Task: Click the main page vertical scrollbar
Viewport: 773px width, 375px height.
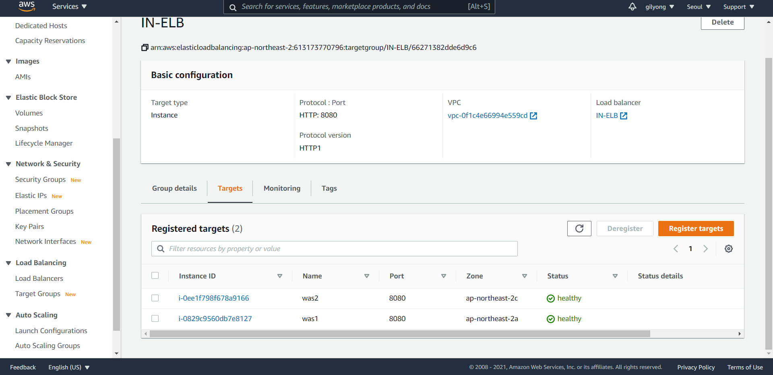Action: [769, 204]
